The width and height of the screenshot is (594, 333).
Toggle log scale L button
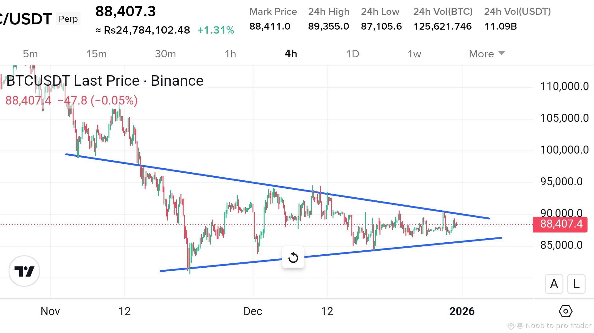point(576,284)
